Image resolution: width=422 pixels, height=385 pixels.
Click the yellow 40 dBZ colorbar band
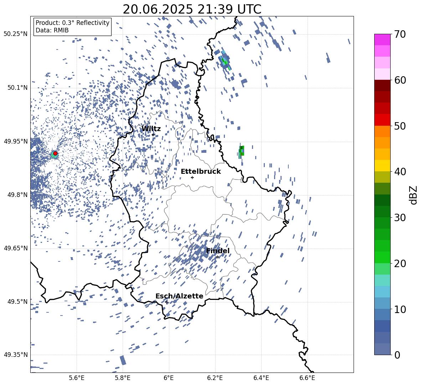click(x=382, y=166)
